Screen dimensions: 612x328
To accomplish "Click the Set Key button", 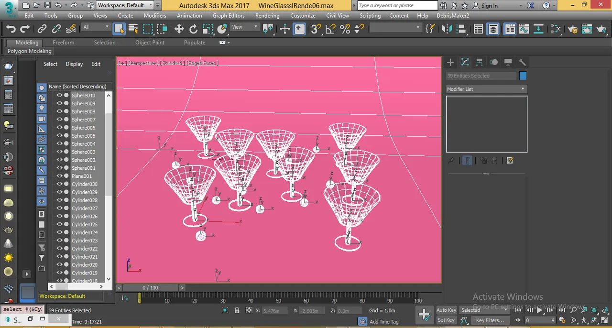I will (x=446, y=320).
